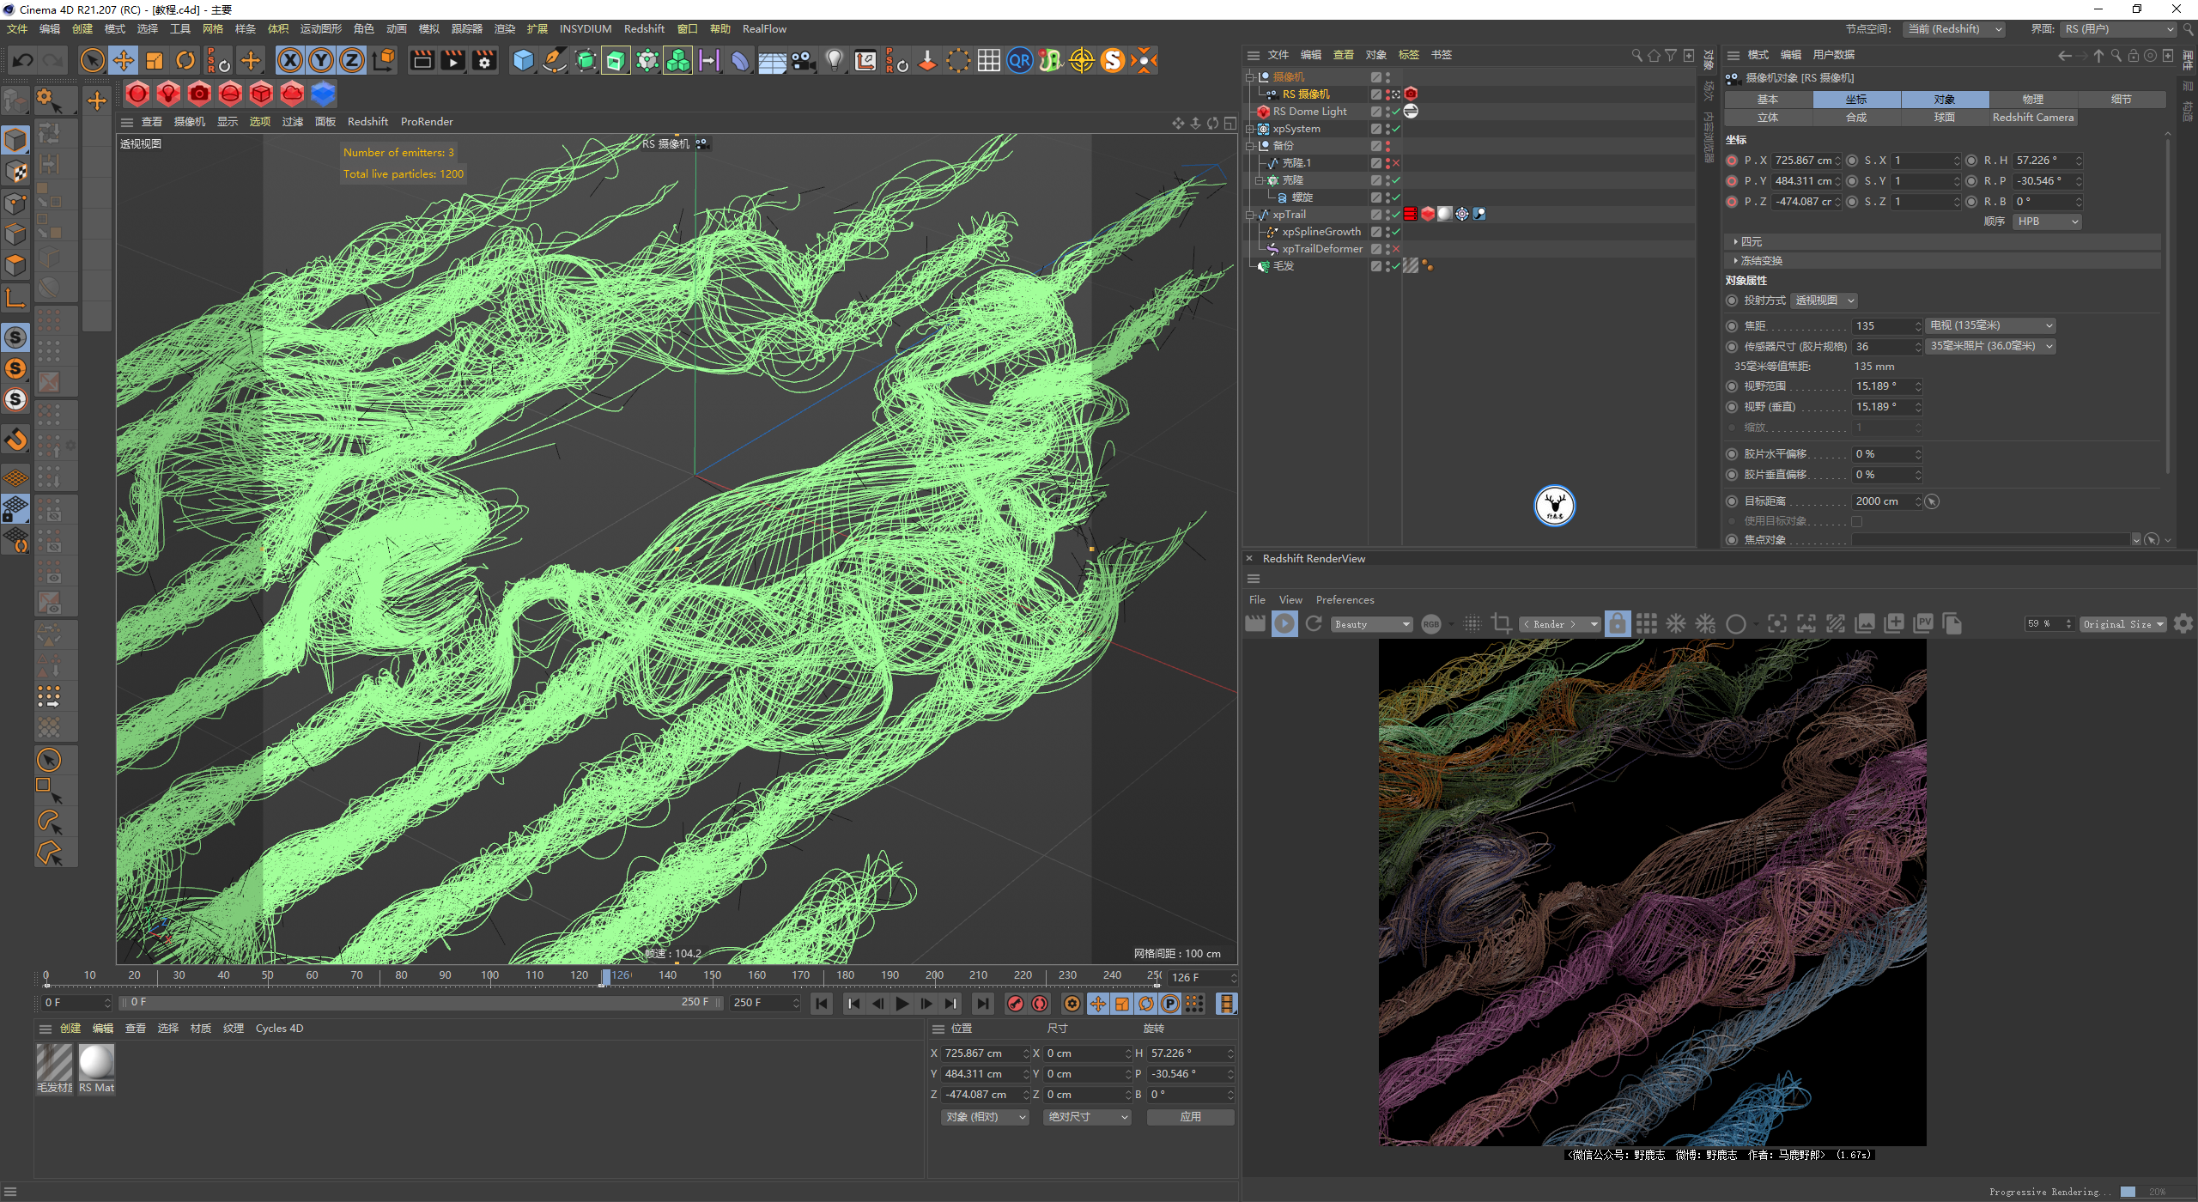
Task: Switch to the 物理 attributes tab
Action: point(2032,100)
